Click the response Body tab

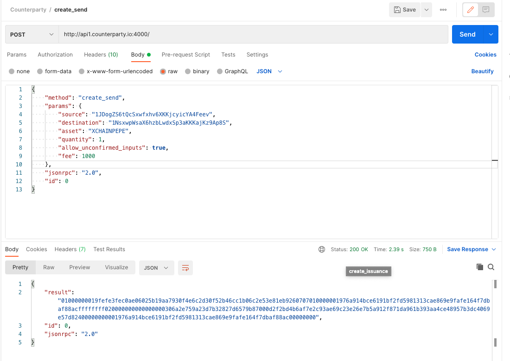click(x=12, y=249)
